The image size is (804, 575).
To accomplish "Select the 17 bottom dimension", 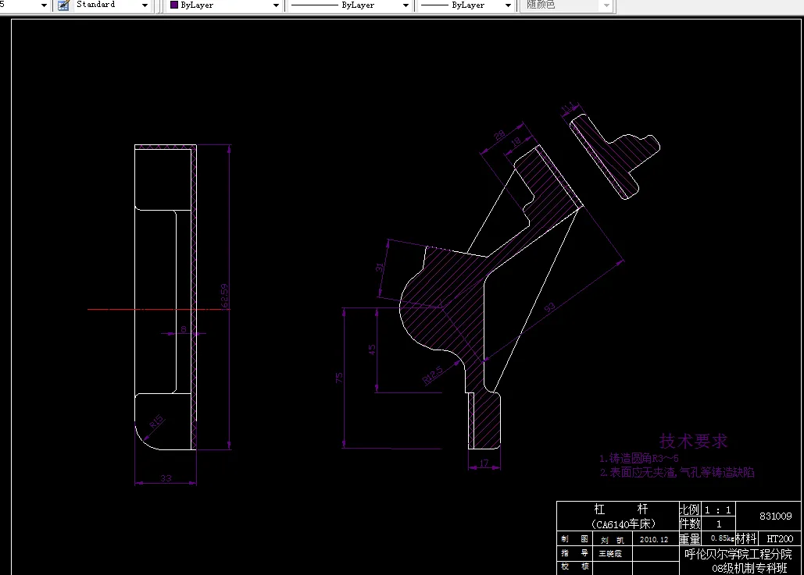I will click(x=484, y=463).
